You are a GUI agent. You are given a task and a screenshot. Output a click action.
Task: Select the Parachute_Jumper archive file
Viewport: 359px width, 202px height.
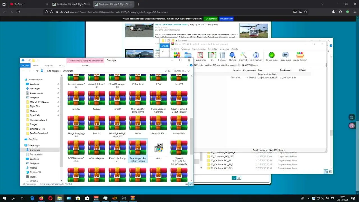click(x=117, y=151)
